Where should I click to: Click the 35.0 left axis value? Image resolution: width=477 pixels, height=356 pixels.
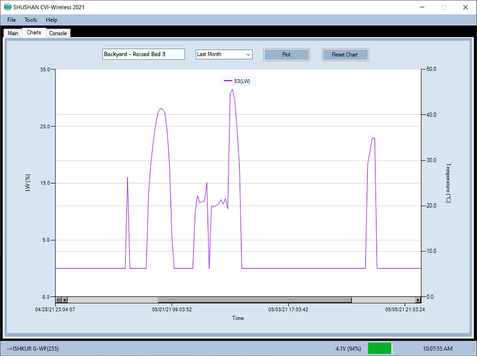pos(45,70)
